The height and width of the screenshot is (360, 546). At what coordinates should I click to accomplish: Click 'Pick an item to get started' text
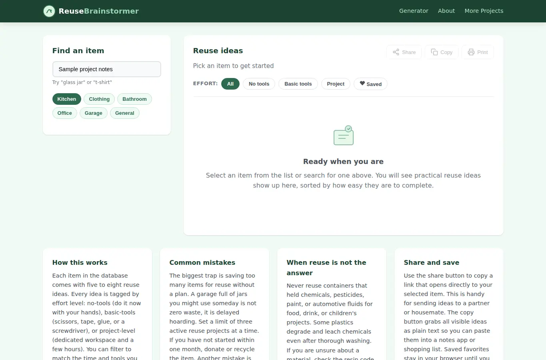pos(234,66)
